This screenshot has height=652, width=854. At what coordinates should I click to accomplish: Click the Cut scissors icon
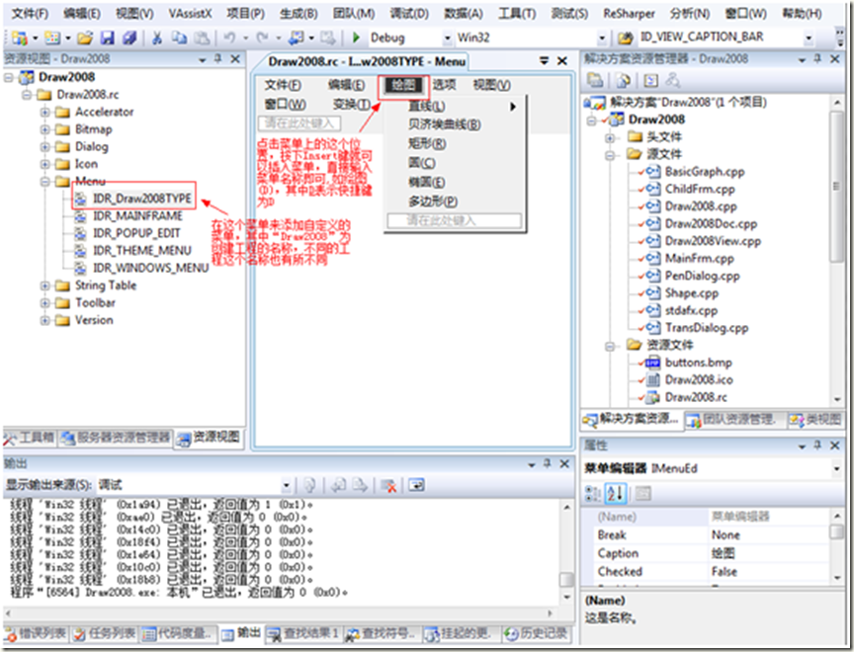coord(157,38)
